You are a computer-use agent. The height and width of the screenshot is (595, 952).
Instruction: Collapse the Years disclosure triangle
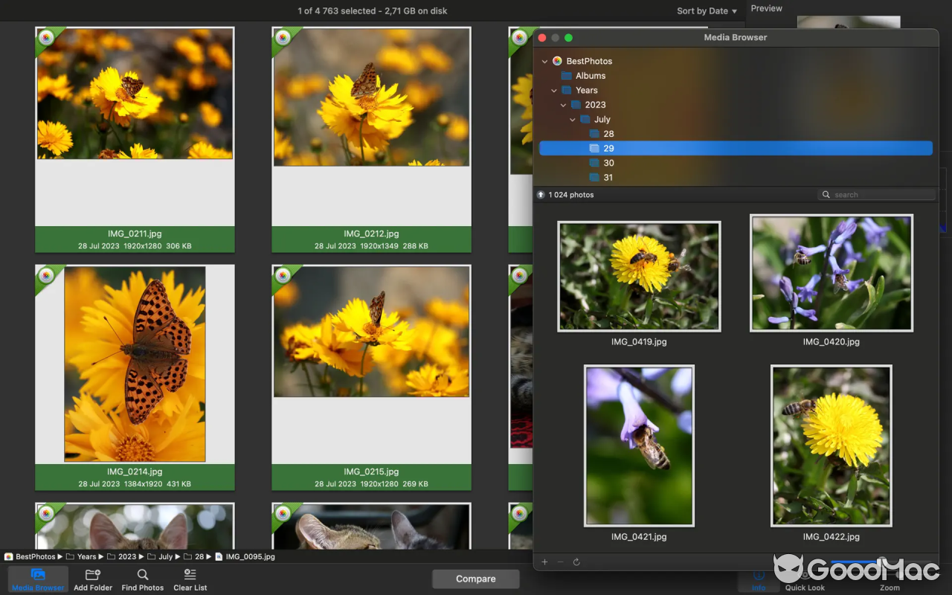tap(553, 90)
